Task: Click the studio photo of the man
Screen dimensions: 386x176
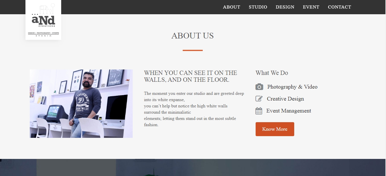Action: 81,104
